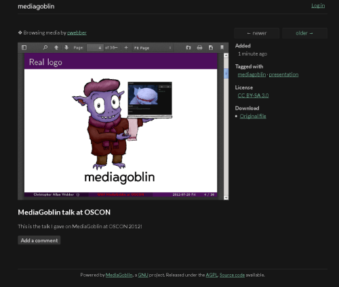The height and width of the screenshot is (287, 339).
Task: Open the presentation tag link
Action: [x=283, y=74]
